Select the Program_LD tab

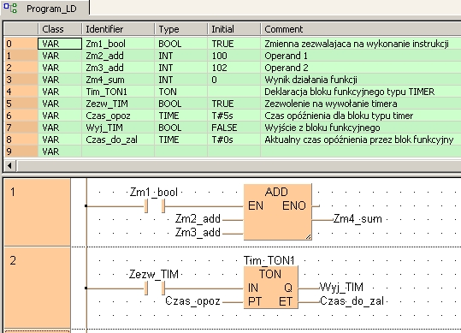[x=44, y=9]
